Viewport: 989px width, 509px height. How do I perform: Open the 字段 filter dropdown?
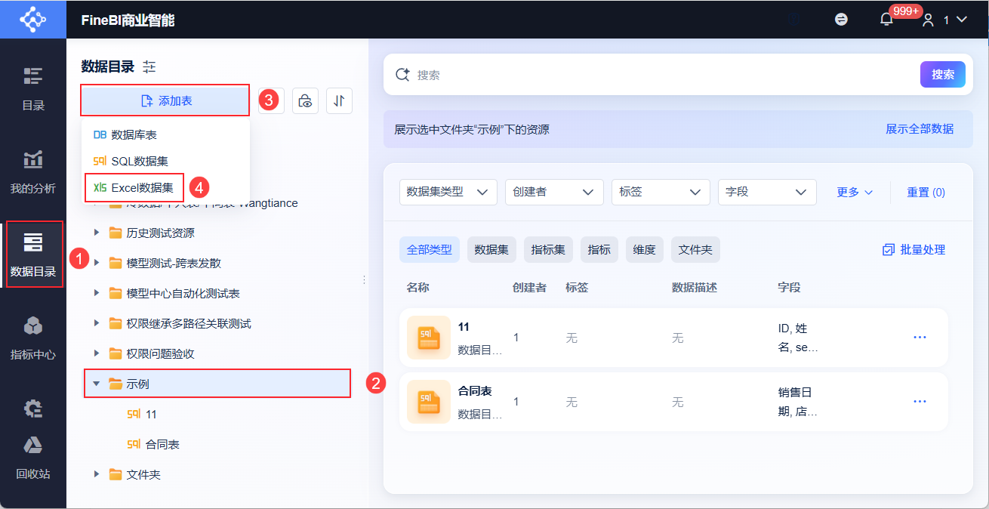pyautogui.click(x=767, y=192)
